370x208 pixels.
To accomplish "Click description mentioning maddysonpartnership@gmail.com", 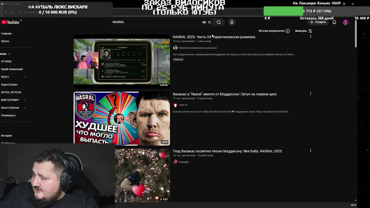I will click(x=234, y=54).
